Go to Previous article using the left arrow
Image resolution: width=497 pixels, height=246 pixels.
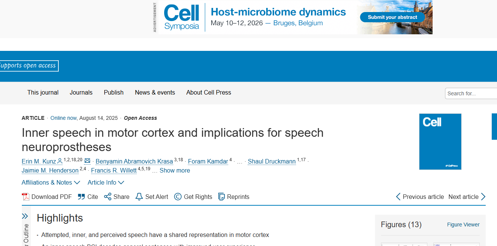398,197
